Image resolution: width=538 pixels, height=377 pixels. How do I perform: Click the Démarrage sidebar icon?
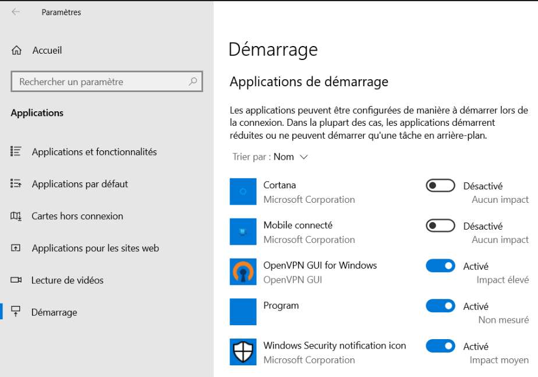16,311
